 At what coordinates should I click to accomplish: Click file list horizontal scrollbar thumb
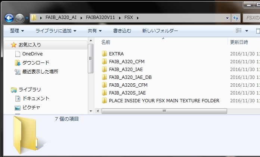[164, 111]
